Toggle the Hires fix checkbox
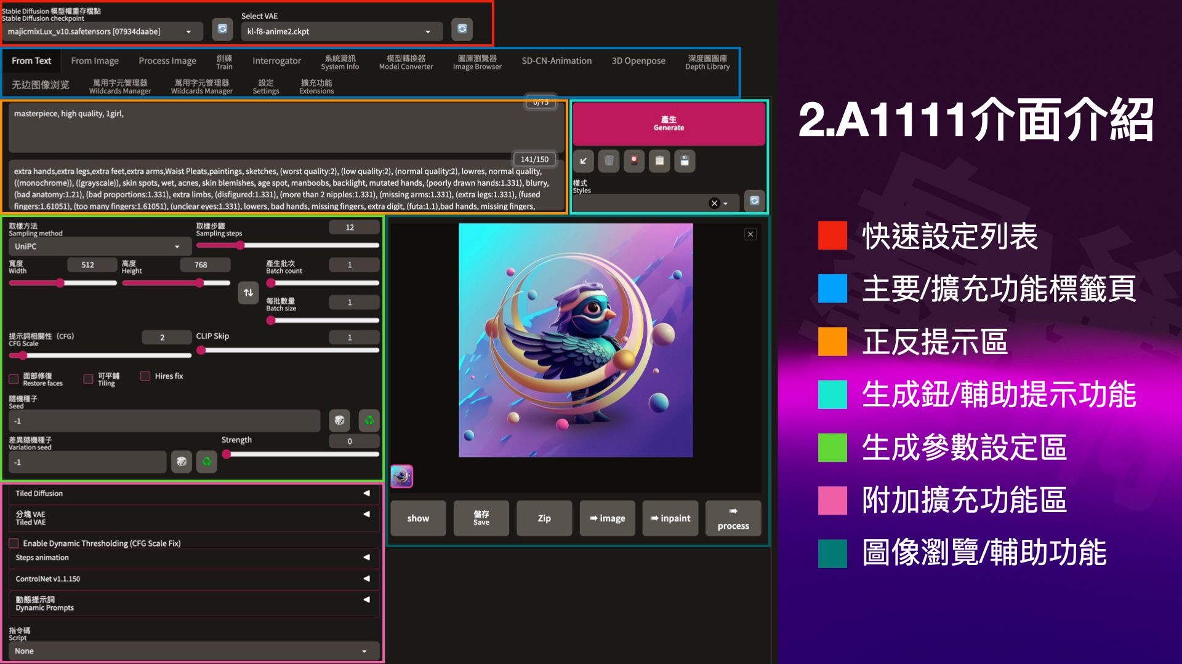This screenshot has width=1182, height=664. coord(145,376)
